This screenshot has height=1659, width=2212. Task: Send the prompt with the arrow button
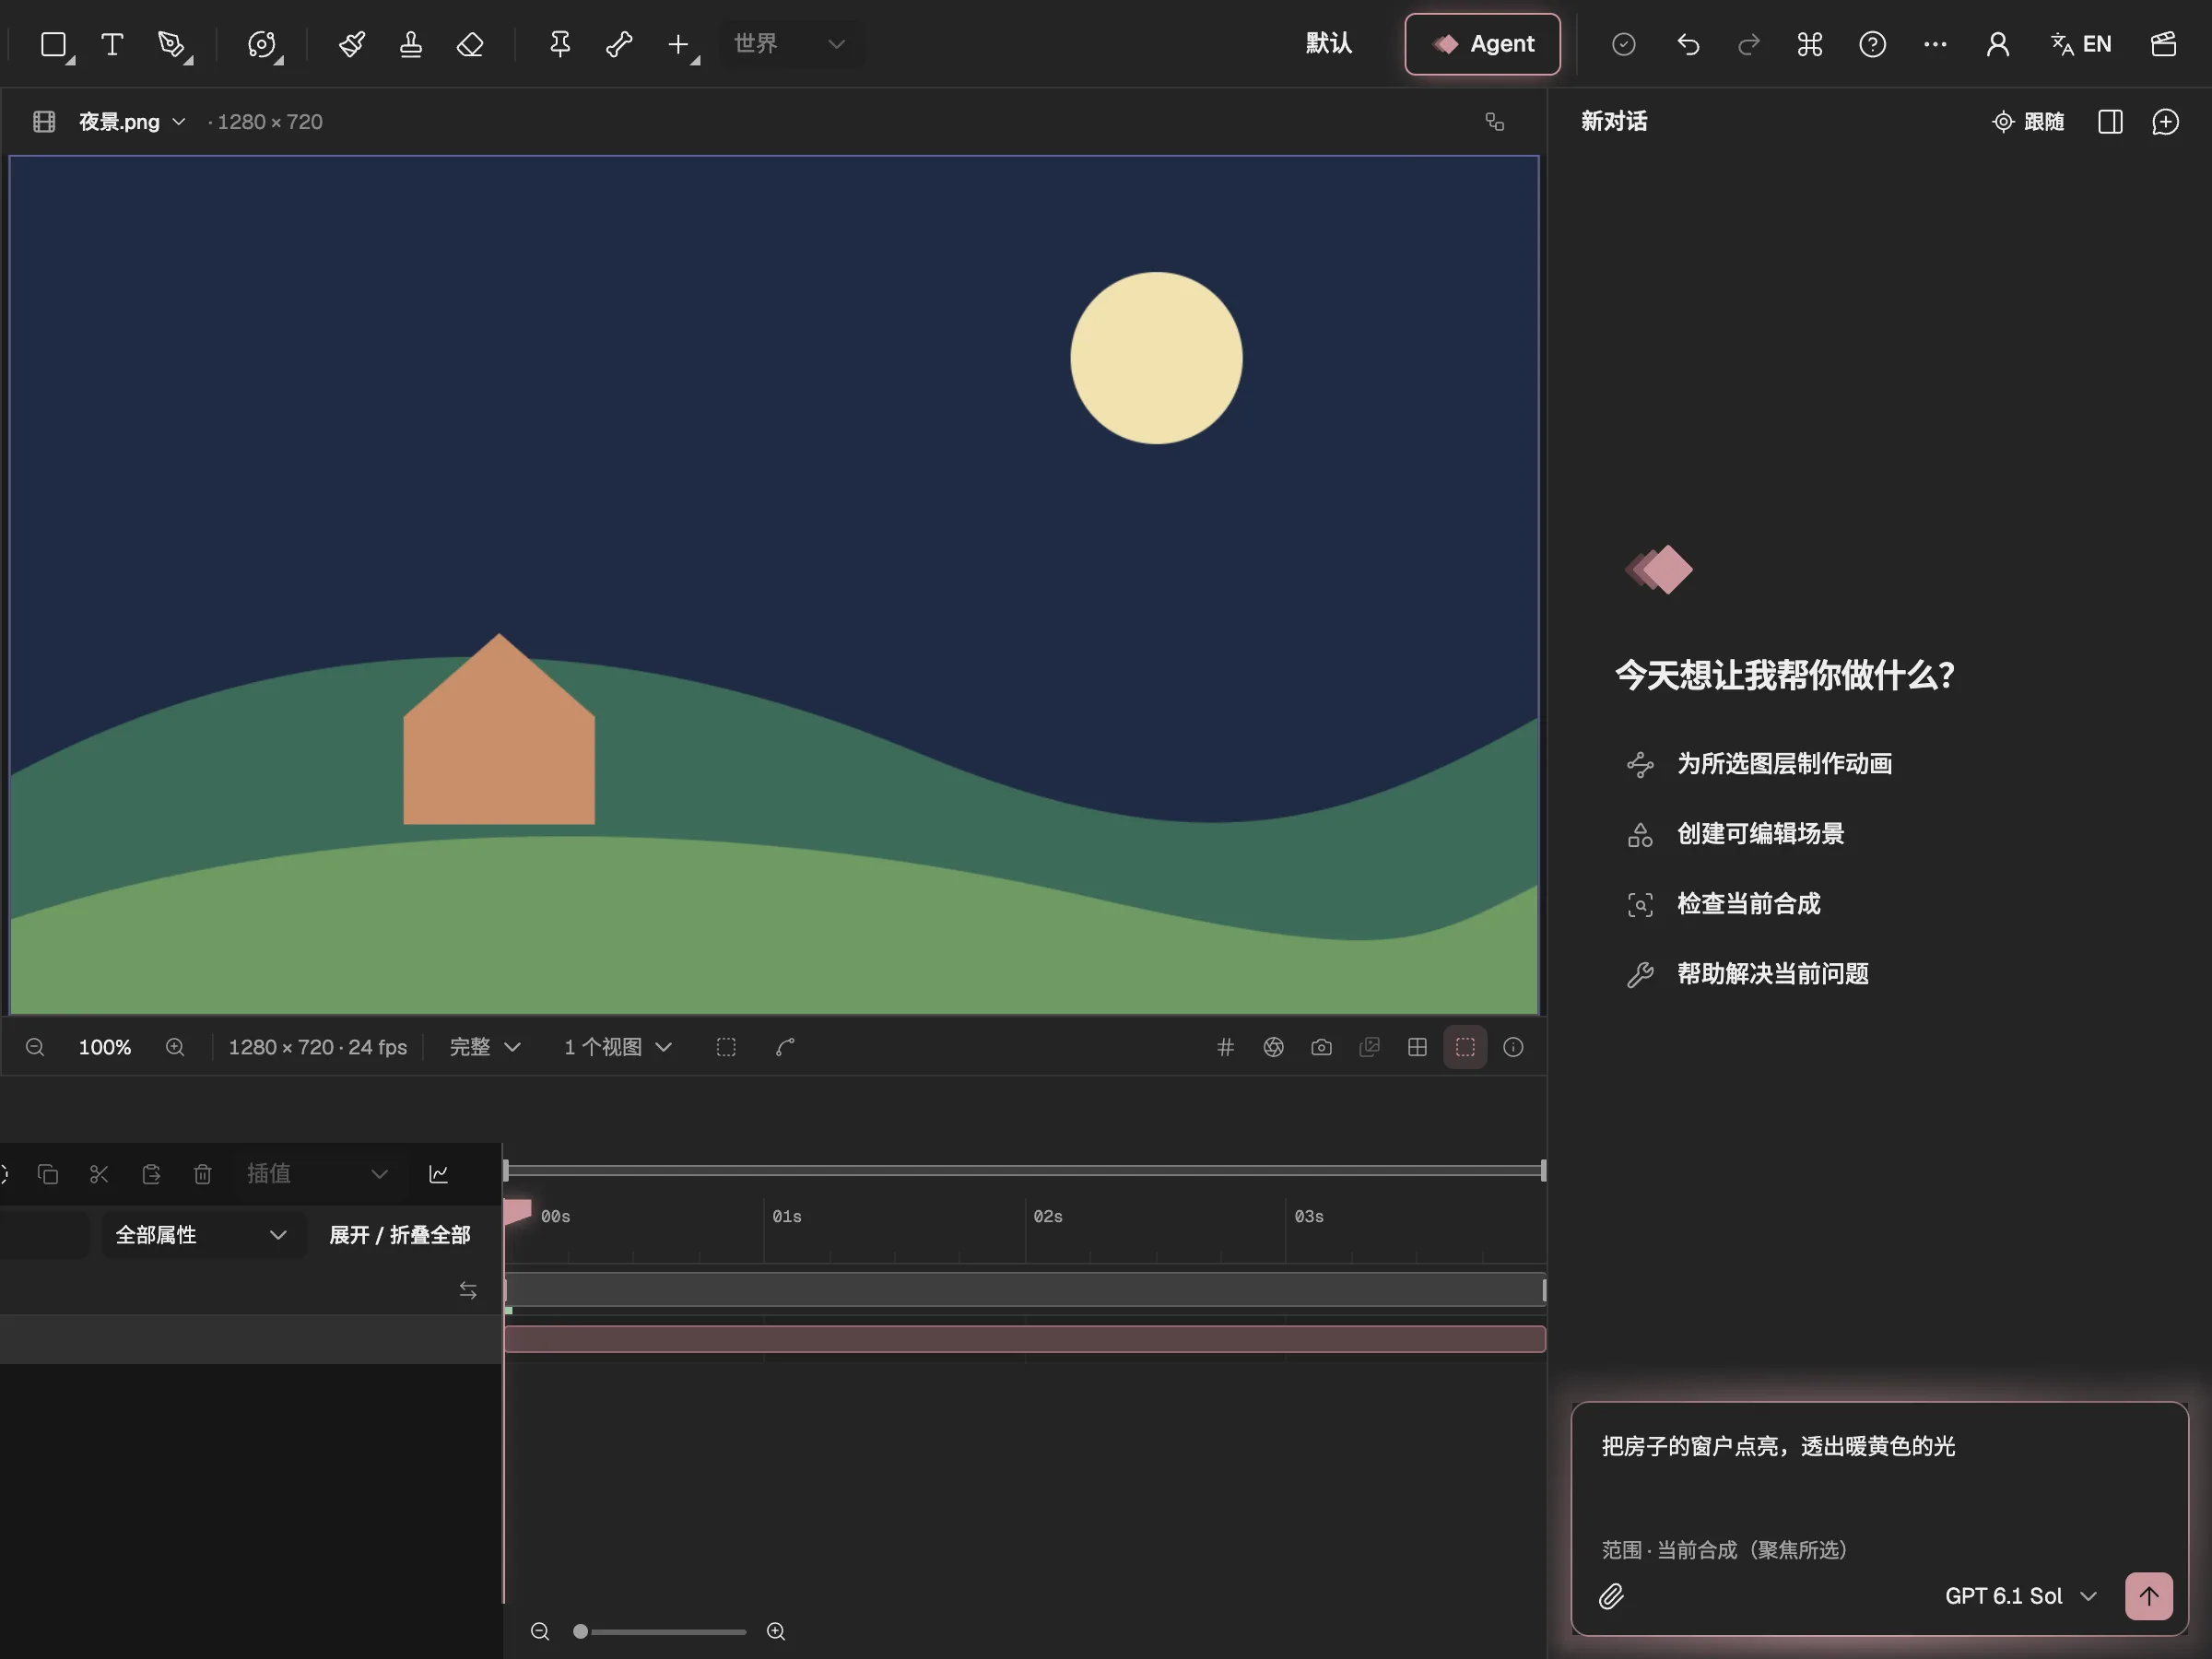2149,1596
